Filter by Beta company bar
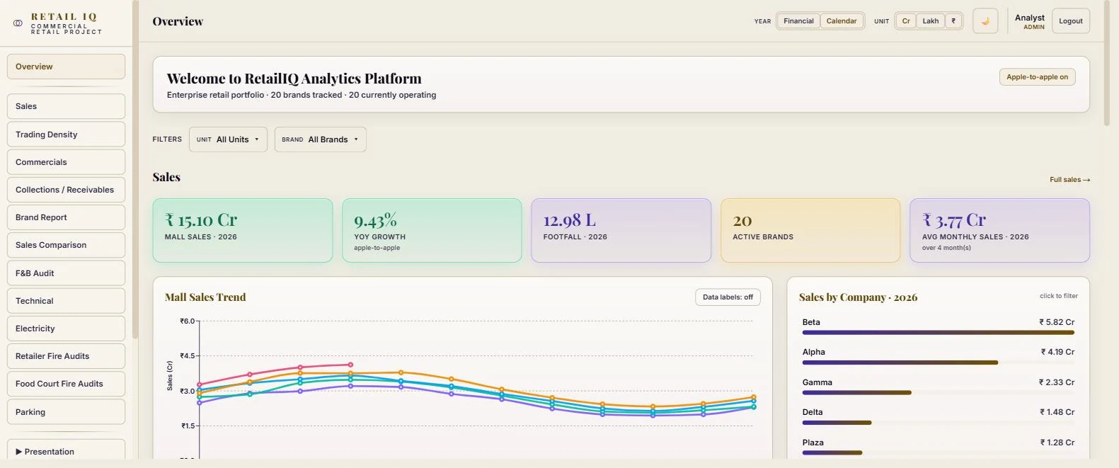 (x=938, y=332)
